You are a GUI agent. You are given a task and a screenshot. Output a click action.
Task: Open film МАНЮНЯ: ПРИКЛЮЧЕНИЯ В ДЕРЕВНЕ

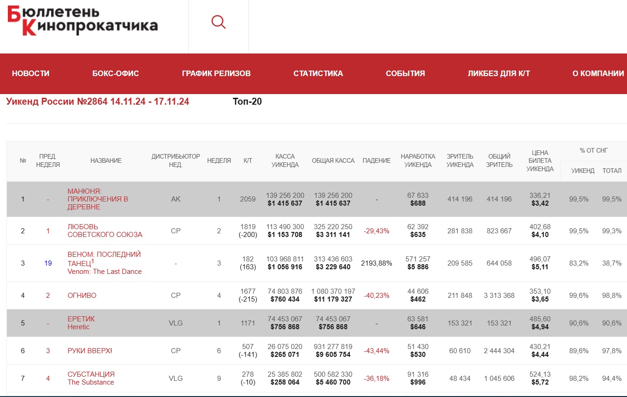98,199
